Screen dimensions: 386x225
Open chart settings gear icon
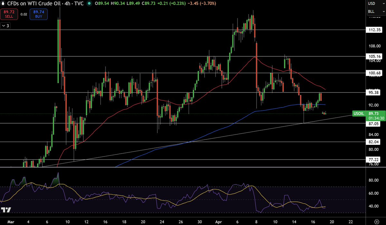pyautogui.click(x=376, y=221)
